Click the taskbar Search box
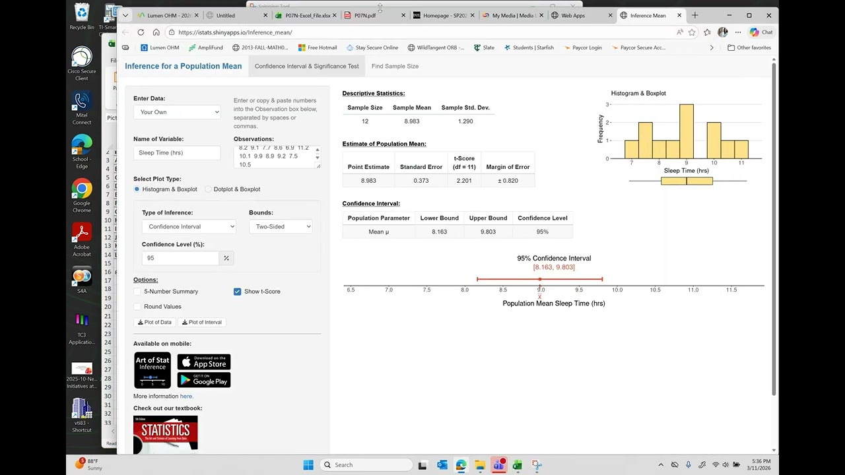Viewport: 845px width, 475px height. [366, 464]
